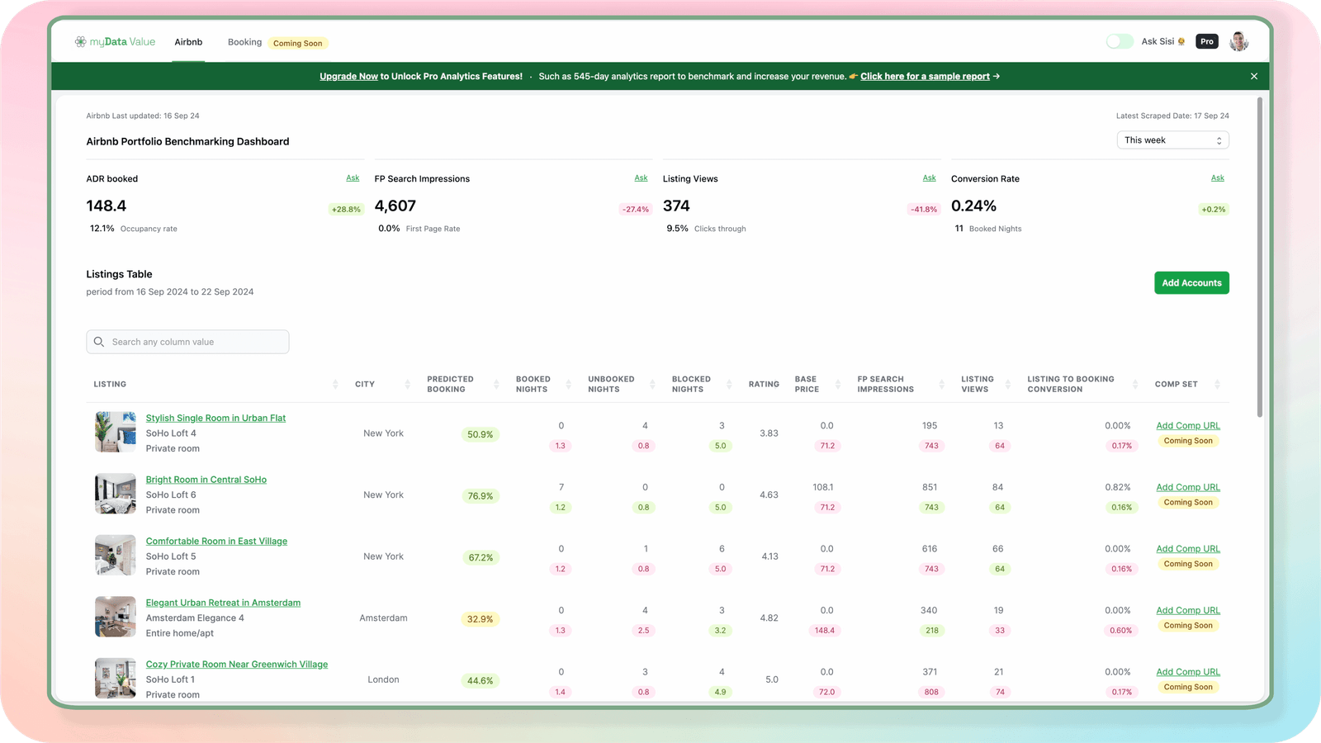Click Ask for FP Search Impressions
Image resolution: width=1321 pixels, height=743 pixels.
coord(641,178)
